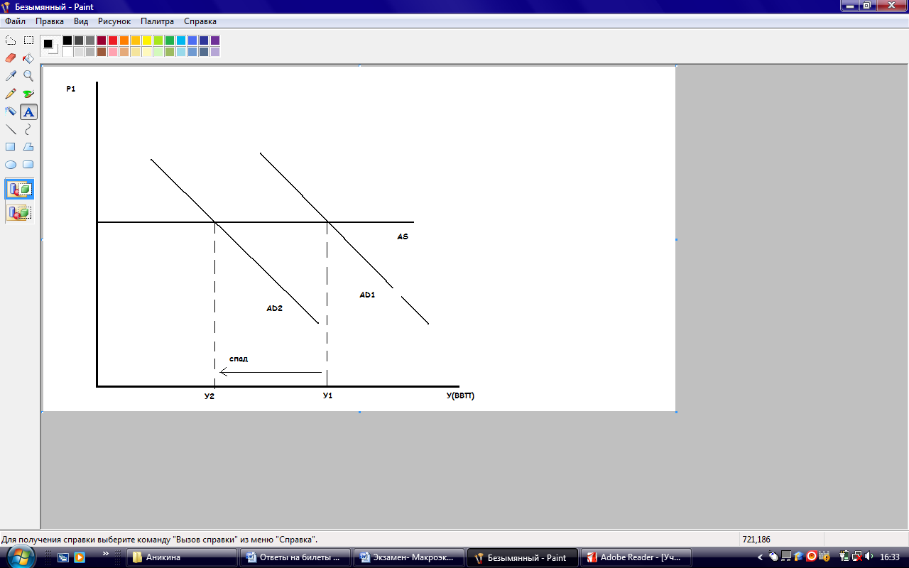The image size is (909, 568).
Task: Pick the black palette color
Action: 67,40
